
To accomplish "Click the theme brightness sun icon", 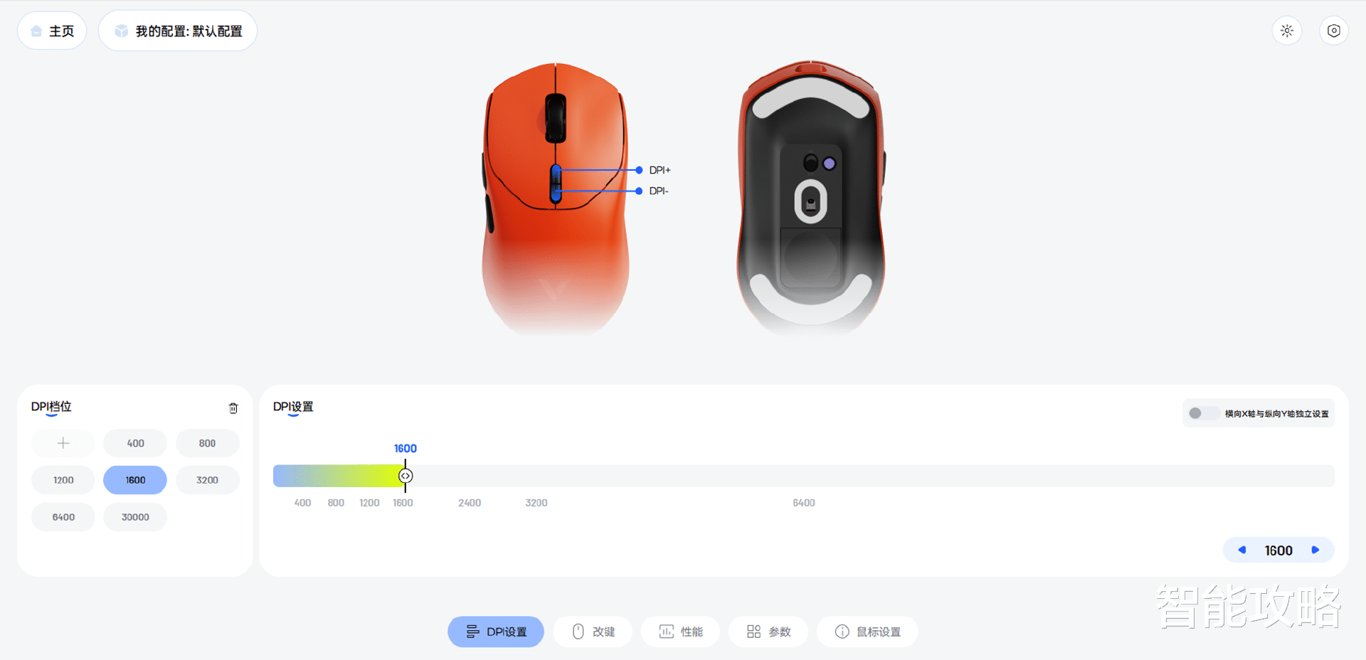I will click(x=1287, y=31).
